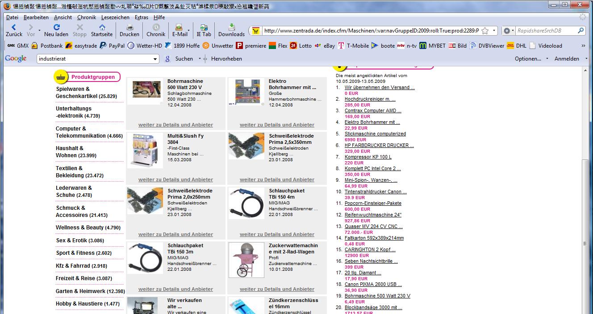Click the search magnifier in RapidshareSrchDB box
This screenshot has width=593, height=314.
[580, 31]
